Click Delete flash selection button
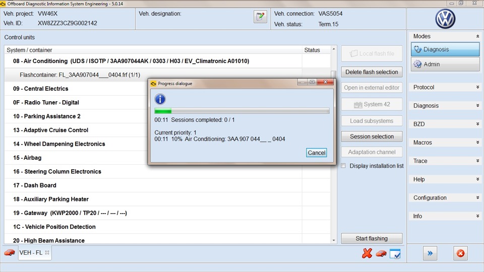Image resolution: width=484 pixels, height=272 pixels. (372, 72)
